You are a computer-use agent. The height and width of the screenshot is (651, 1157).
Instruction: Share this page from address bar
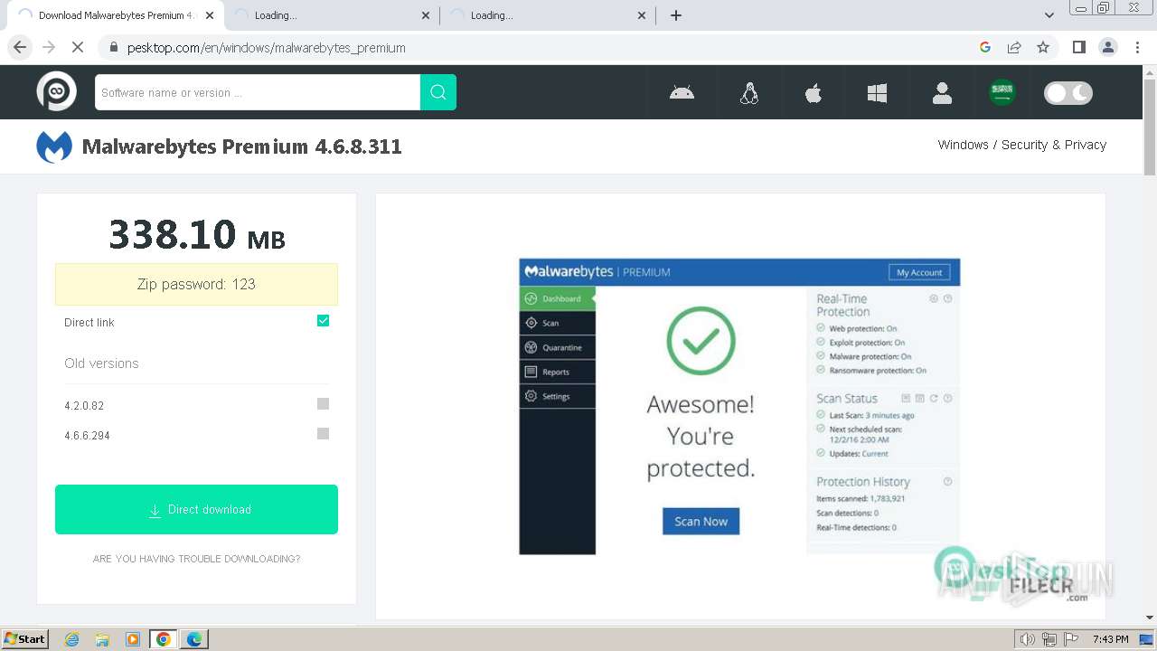point(1014,47)
